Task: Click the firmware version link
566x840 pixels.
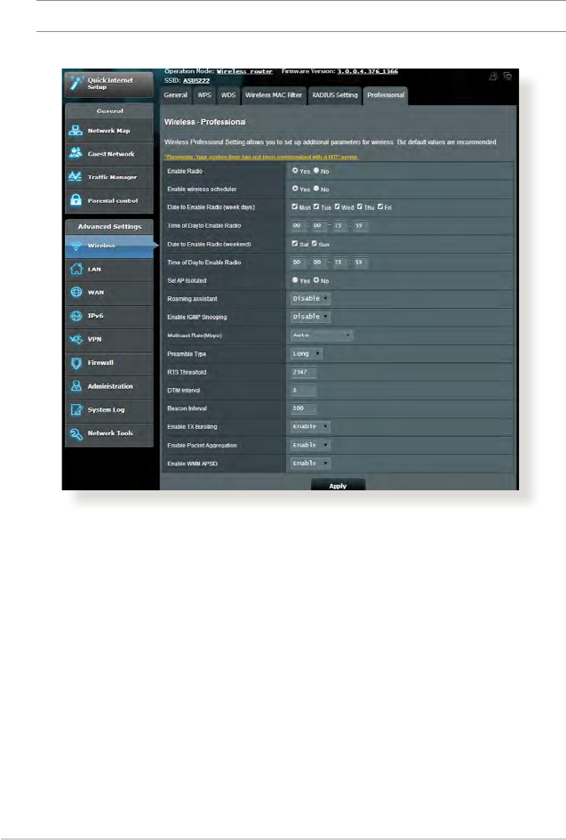Action: click(368, 71)
